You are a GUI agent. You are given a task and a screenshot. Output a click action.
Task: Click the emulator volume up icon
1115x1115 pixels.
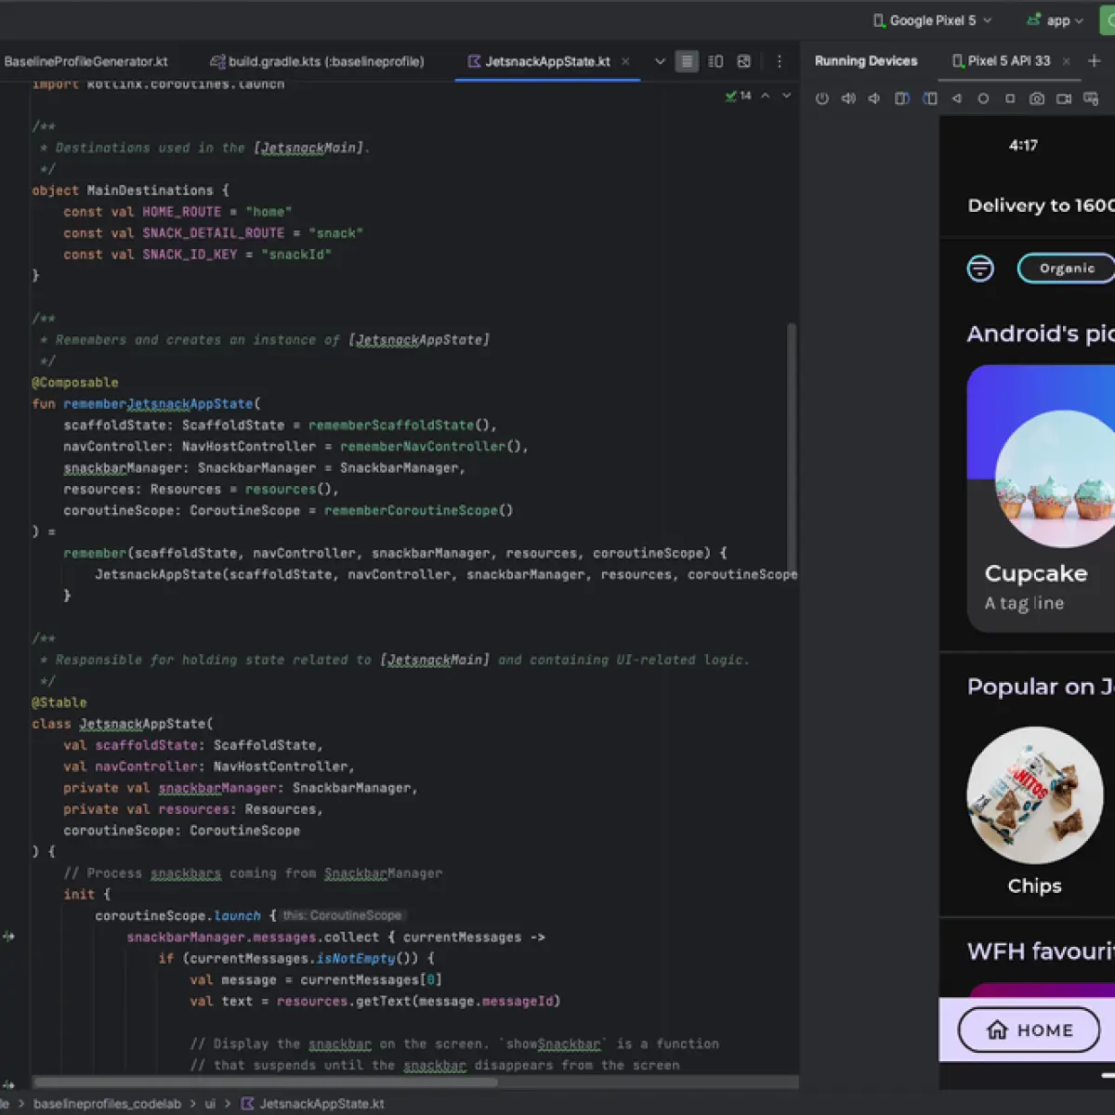pos(848,98)
